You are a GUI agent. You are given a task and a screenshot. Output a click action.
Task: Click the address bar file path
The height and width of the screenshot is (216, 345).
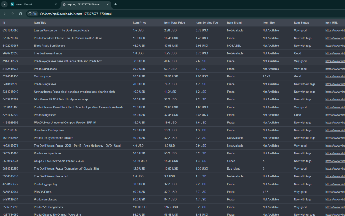click(x=76, y=14)
